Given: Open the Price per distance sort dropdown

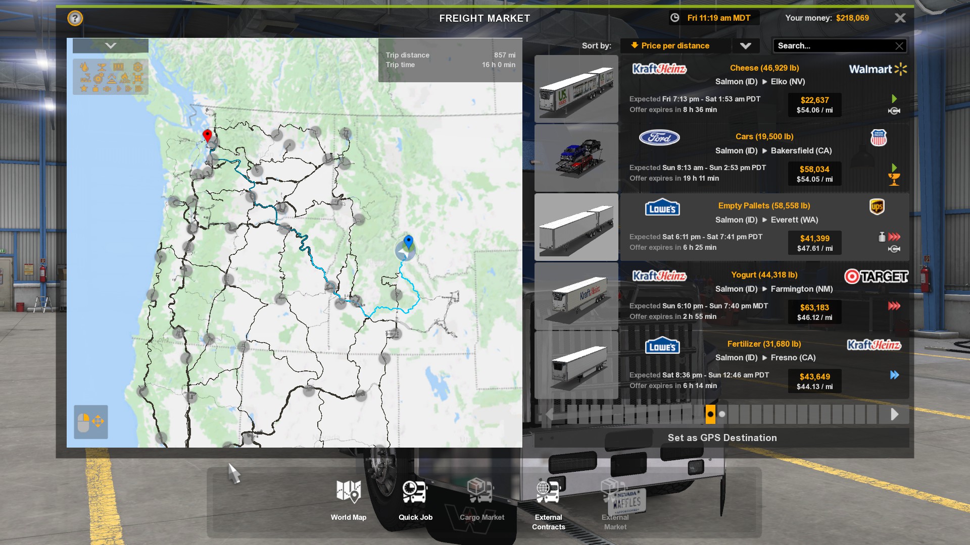Looking at the screenshot, I should tap(675, 46).
